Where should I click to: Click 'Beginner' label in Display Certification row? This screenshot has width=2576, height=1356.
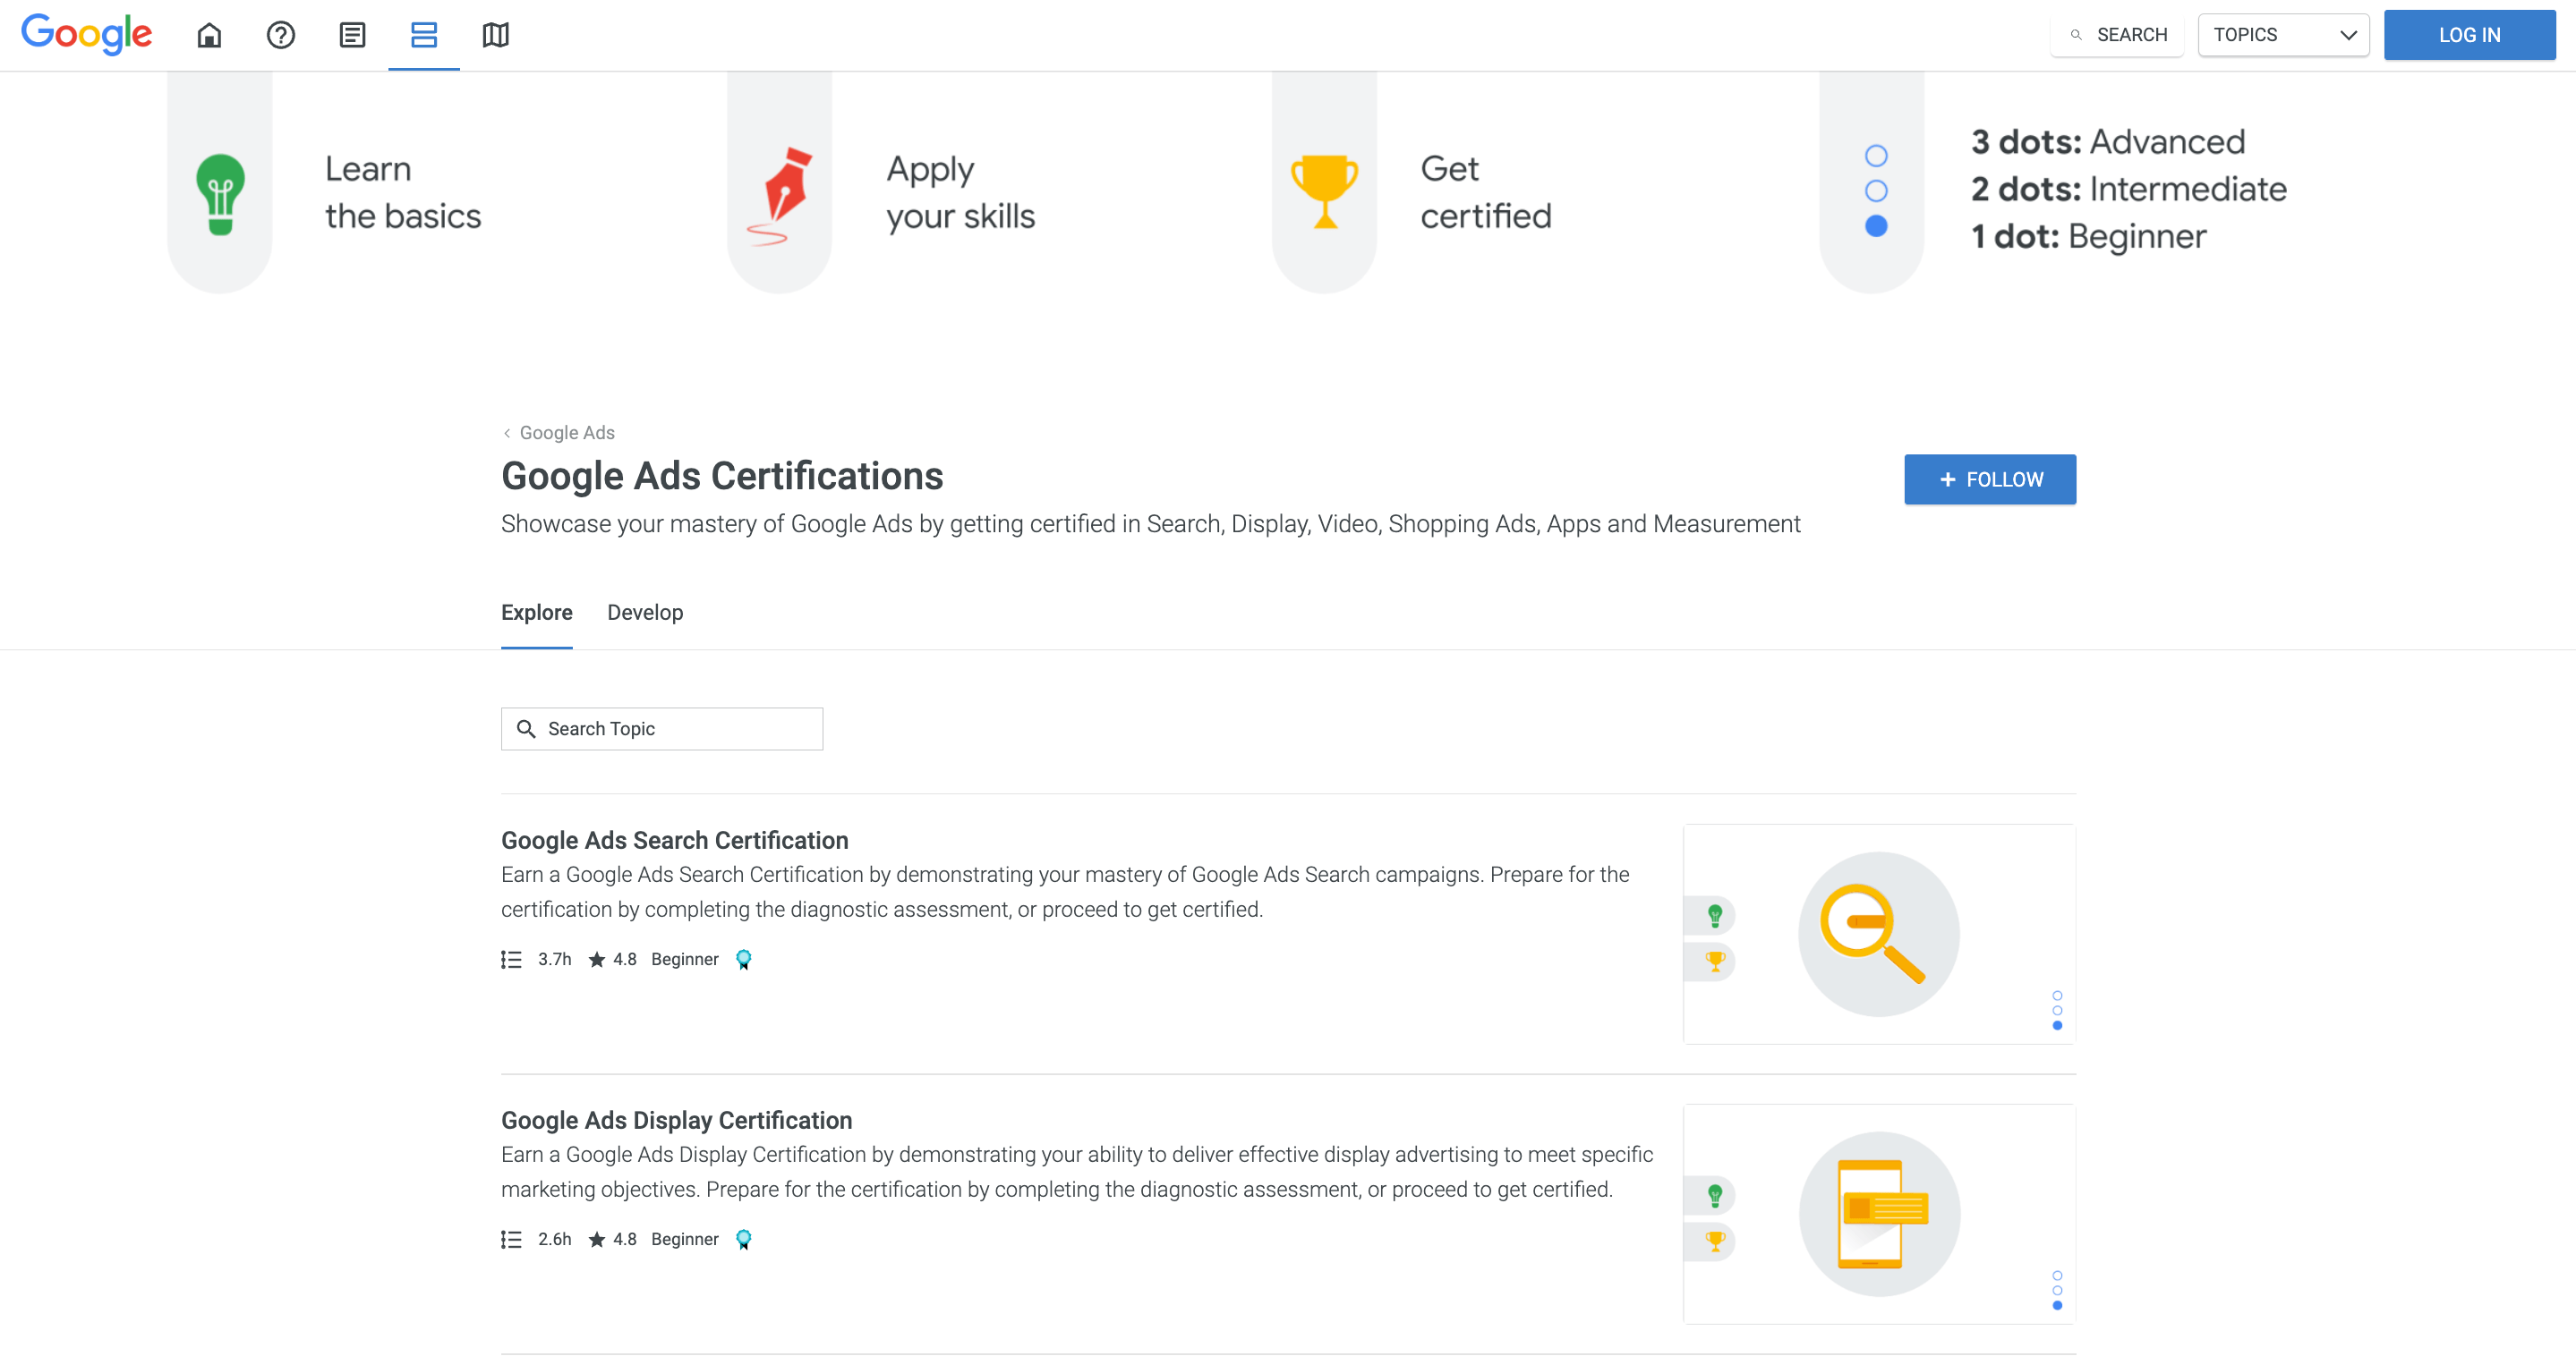tap(685, 1239)
